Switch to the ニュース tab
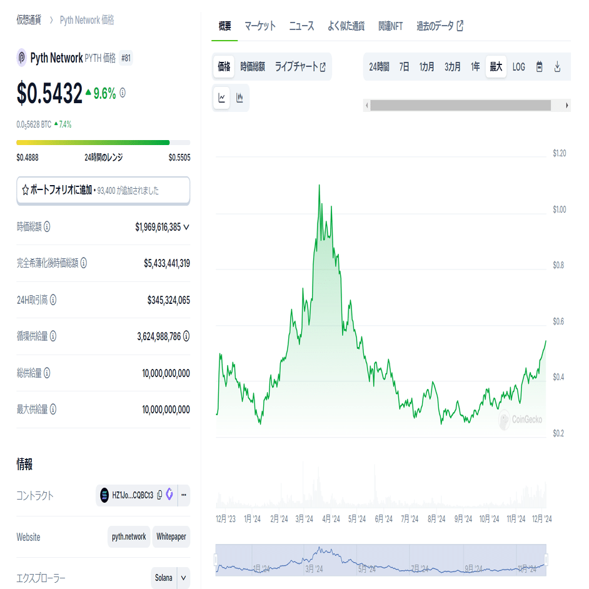The image size is (589, 589). 301,26
